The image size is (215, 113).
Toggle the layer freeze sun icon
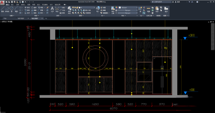tap(76, 7)
